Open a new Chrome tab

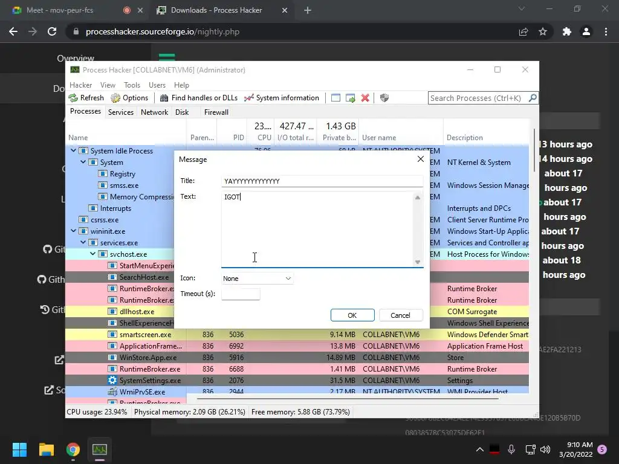[308, 10]
